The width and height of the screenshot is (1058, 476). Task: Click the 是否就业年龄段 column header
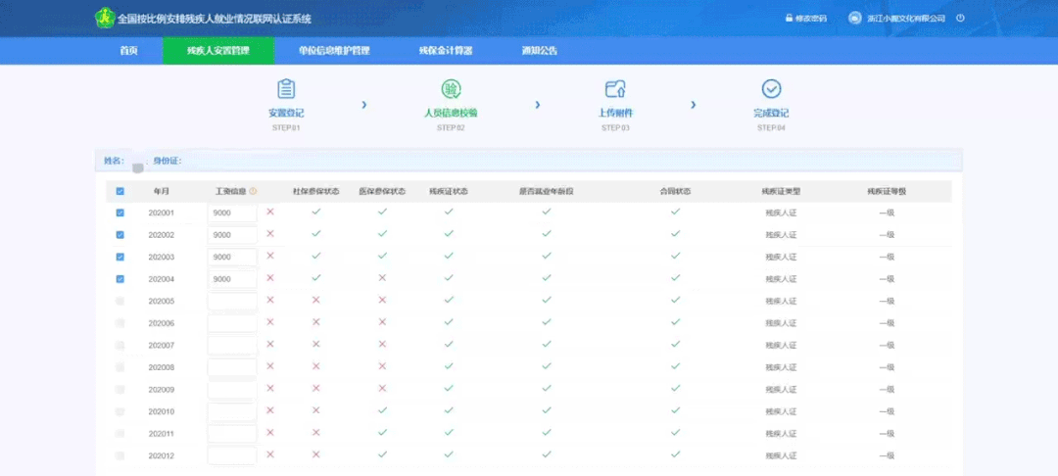coord(547,192)
